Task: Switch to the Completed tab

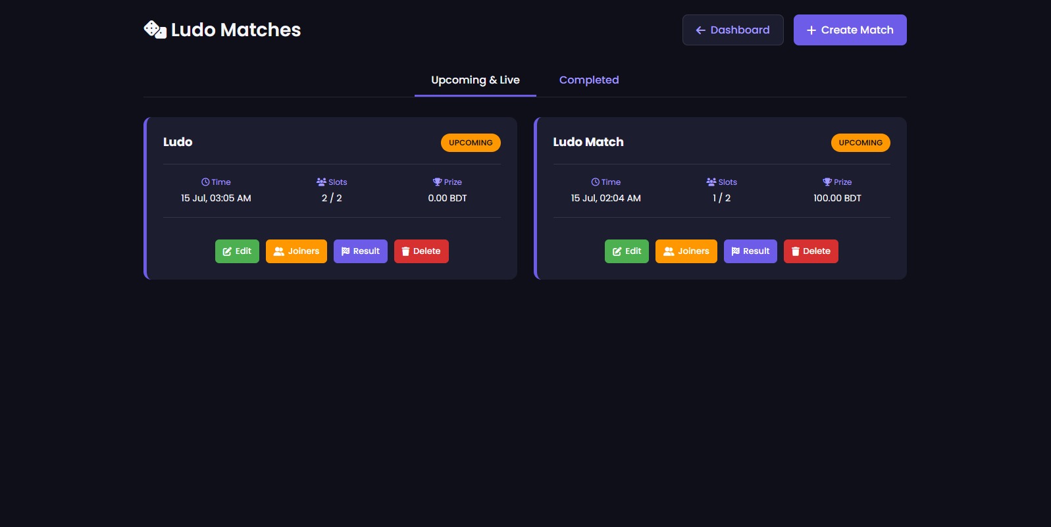Action: [589, 80]
